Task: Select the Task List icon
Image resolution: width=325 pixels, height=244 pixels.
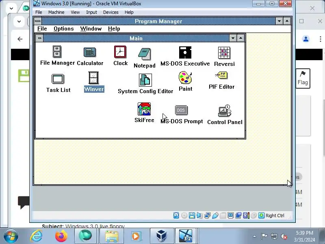Action: point(58,79)
